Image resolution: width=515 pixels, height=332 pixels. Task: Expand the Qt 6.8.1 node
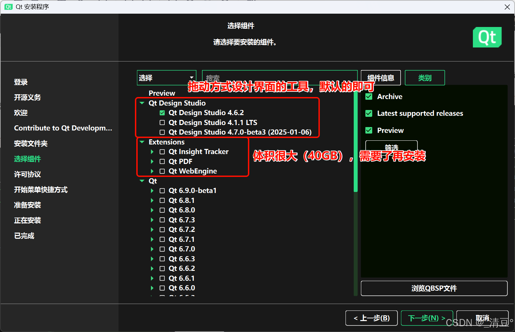(152, 200)
